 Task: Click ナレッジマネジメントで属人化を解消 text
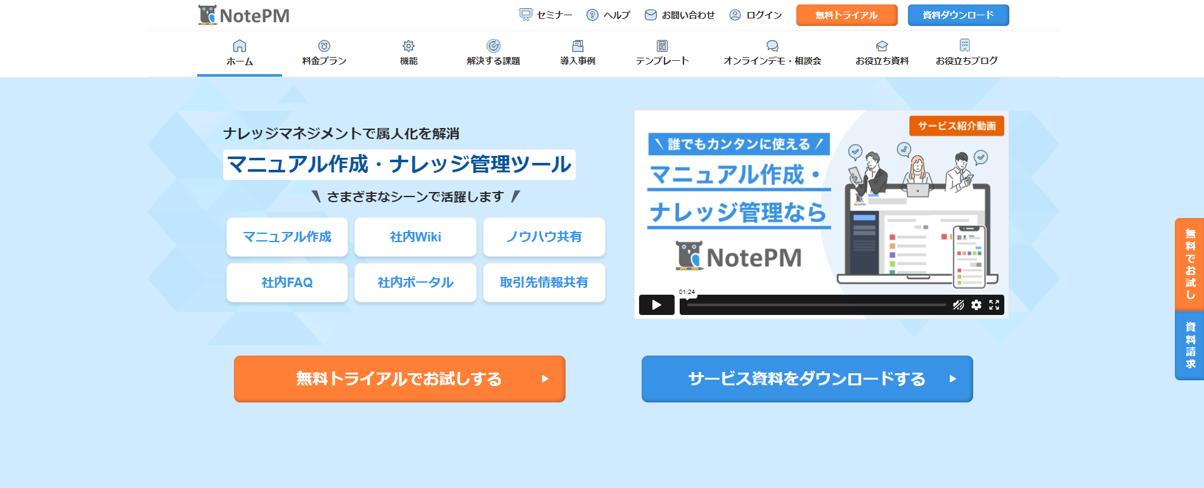341,134
